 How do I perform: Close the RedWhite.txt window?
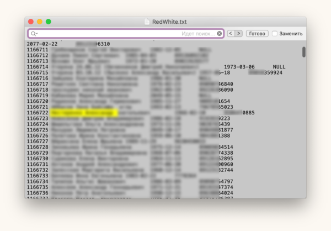click(x=31, y=22)
